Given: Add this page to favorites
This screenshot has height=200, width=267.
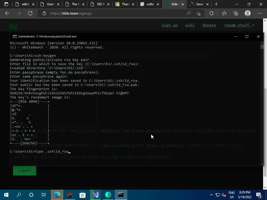Looking at the screenshot, I should [x=198, y=13].
